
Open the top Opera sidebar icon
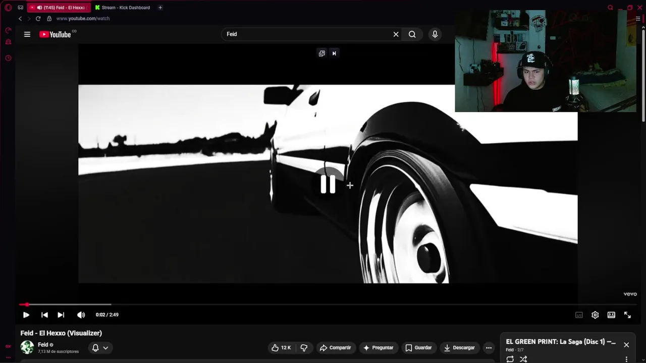click(x=8, y=31)
